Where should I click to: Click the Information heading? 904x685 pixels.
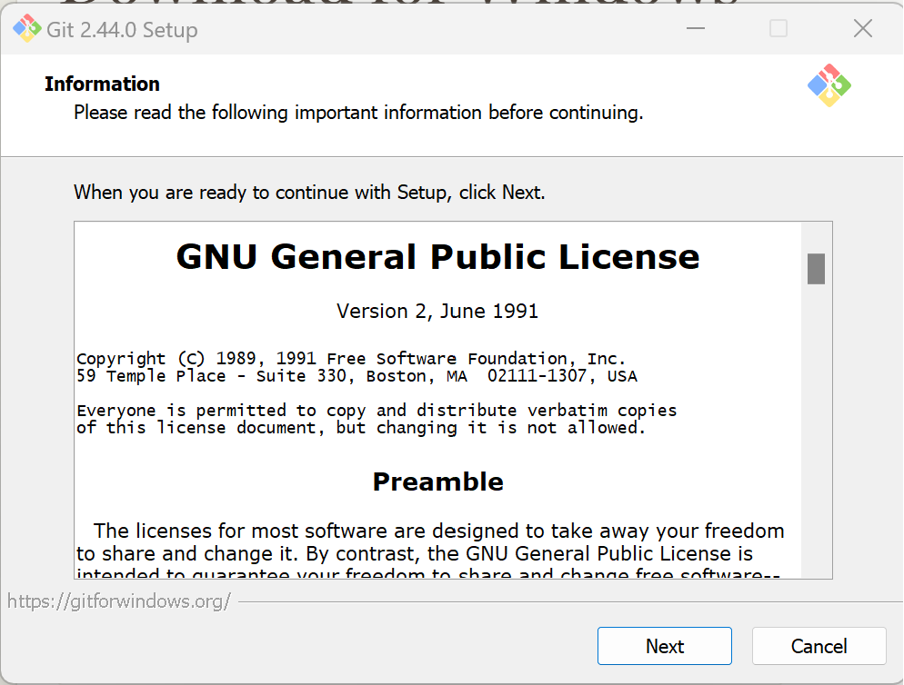(102, 84)
